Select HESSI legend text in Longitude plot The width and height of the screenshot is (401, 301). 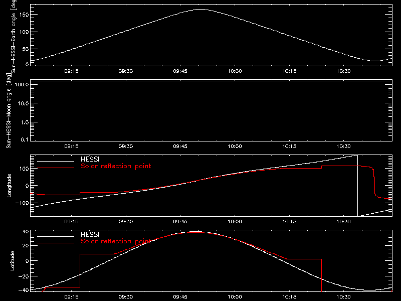coord(90,159)
